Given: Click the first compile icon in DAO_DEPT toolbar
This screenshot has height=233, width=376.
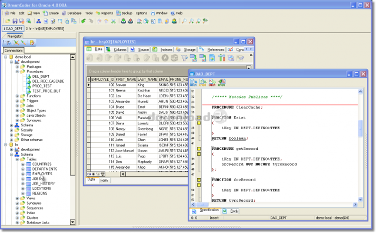Looking at the screenshot, I should pyautogui.click(x=193, y=83).
